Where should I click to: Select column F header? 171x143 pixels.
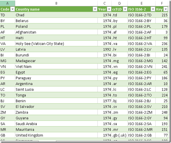click(x=162, y=3)
